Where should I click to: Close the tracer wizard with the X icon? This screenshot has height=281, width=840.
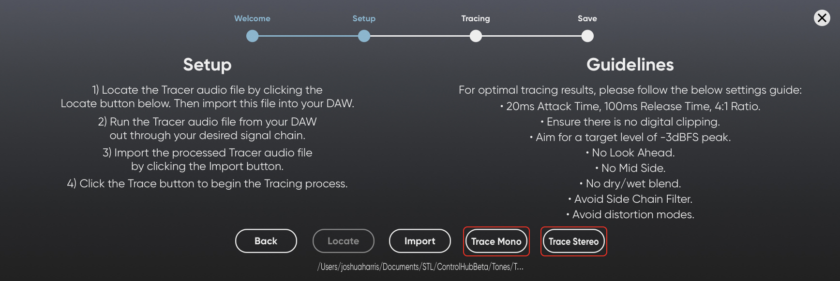point(822,18)
